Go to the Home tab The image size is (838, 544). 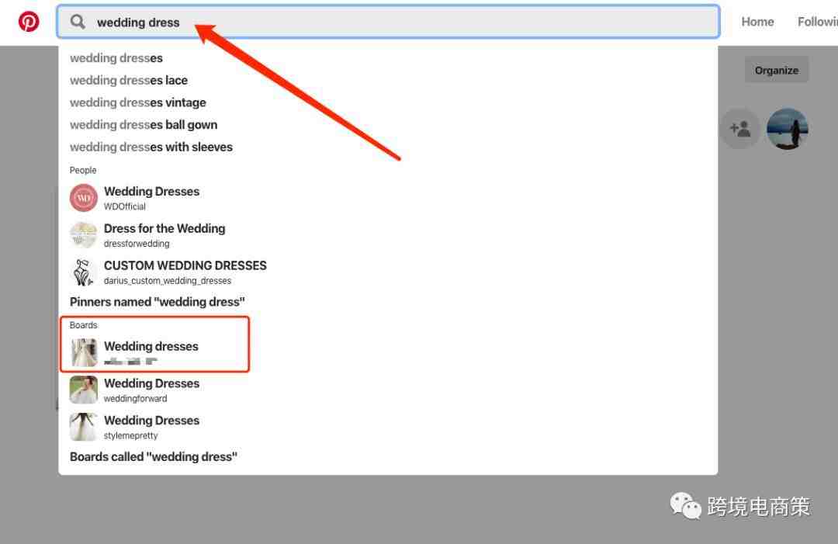(757, 22)
